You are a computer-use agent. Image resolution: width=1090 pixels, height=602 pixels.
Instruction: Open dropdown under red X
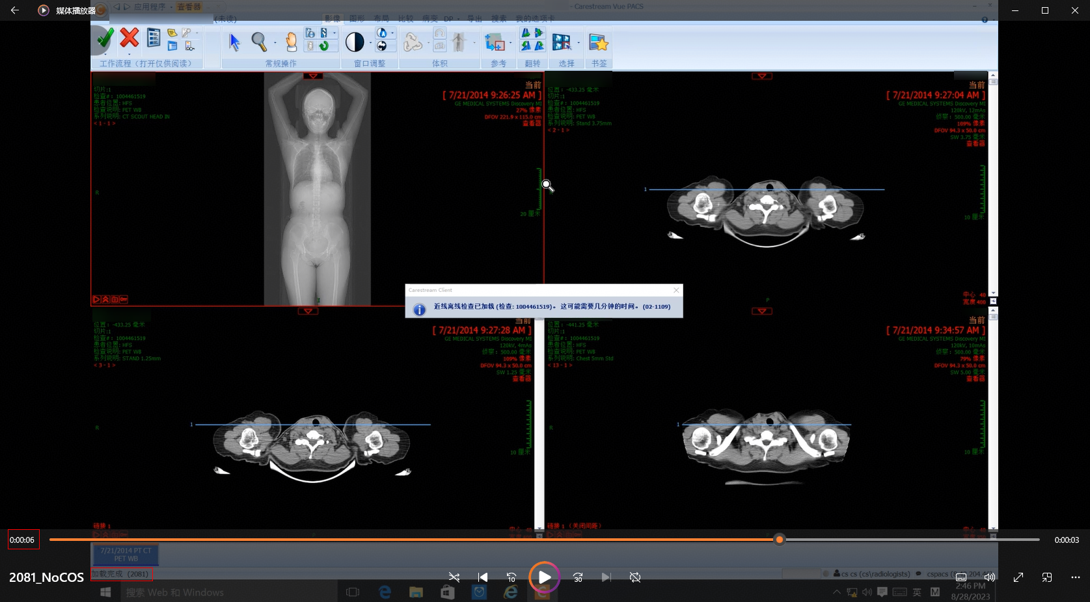pos(129,54)
